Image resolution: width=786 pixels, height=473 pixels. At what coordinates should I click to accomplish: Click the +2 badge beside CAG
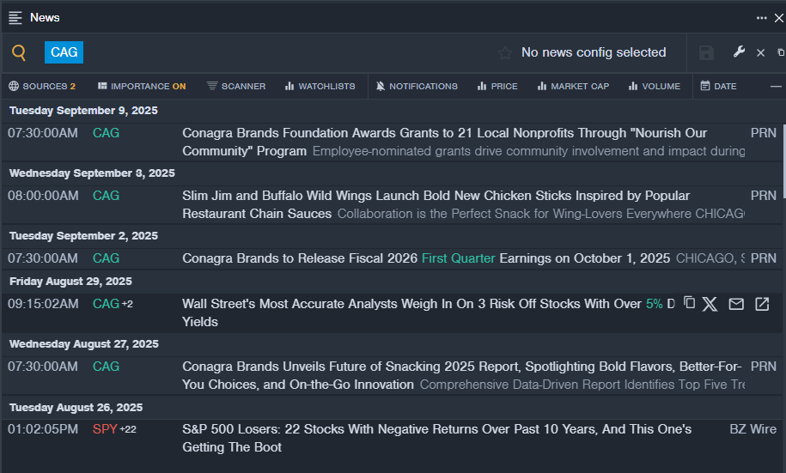(127, 304)
